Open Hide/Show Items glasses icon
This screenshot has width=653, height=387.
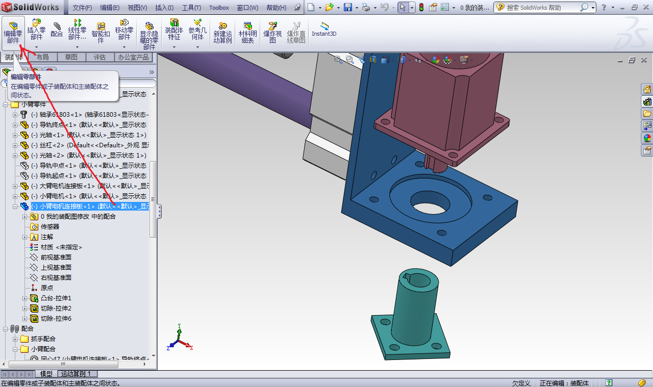(418, 60)
